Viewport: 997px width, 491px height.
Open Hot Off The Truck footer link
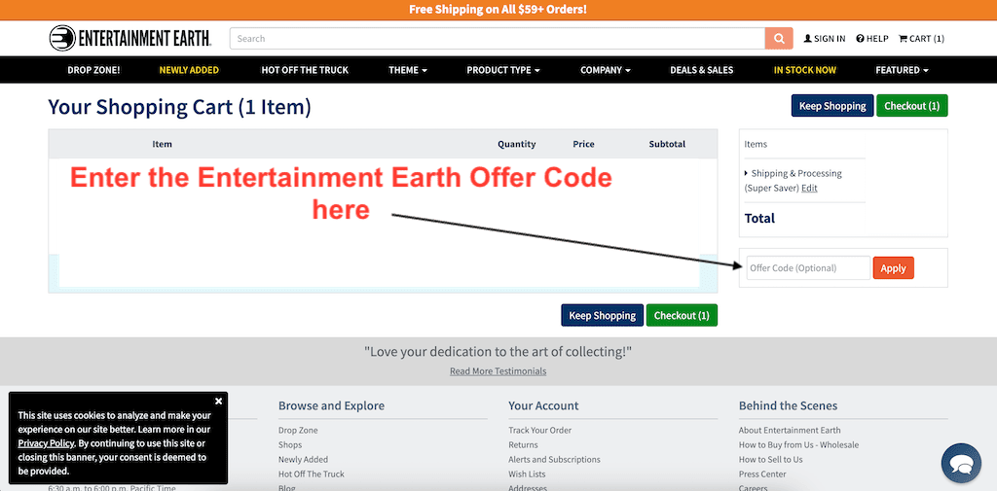(x=312, y=473)
